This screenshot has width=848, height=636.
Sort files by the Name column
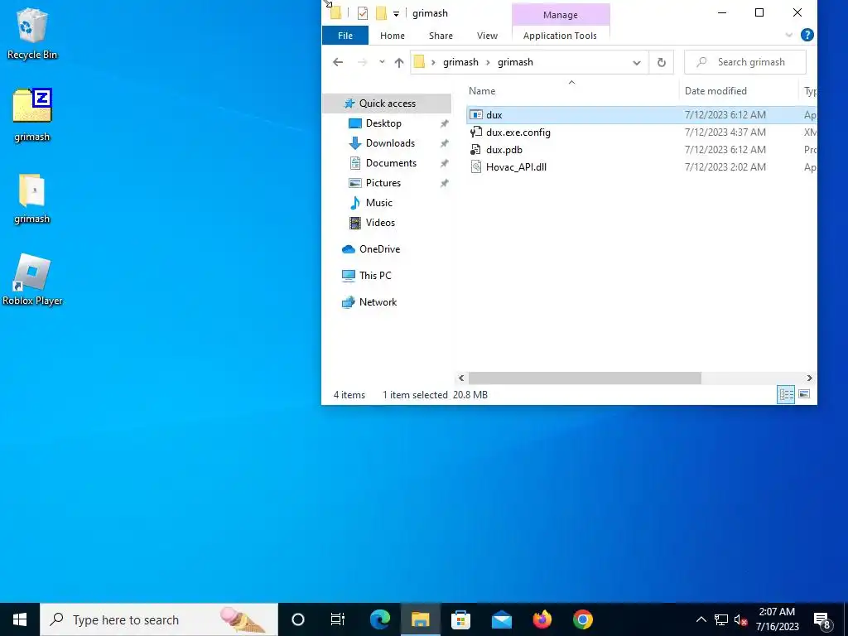point(572,91)
